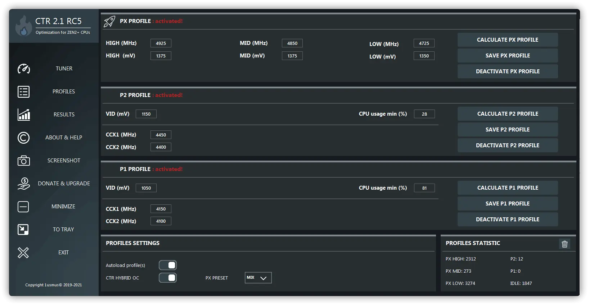Click the About & Help copyright icon
Image resolution: width=589 pixels, height=305 pixels.
coord(24,138)
